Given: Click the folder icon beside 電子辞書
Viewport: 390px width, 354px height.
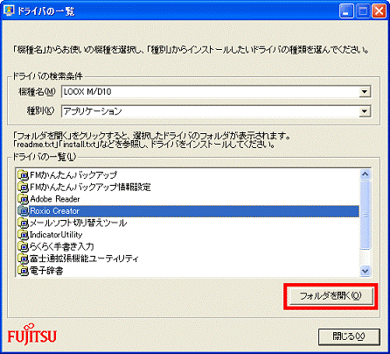Looking at the screenshot, I should pyautogui.click(x=23, y=271).
